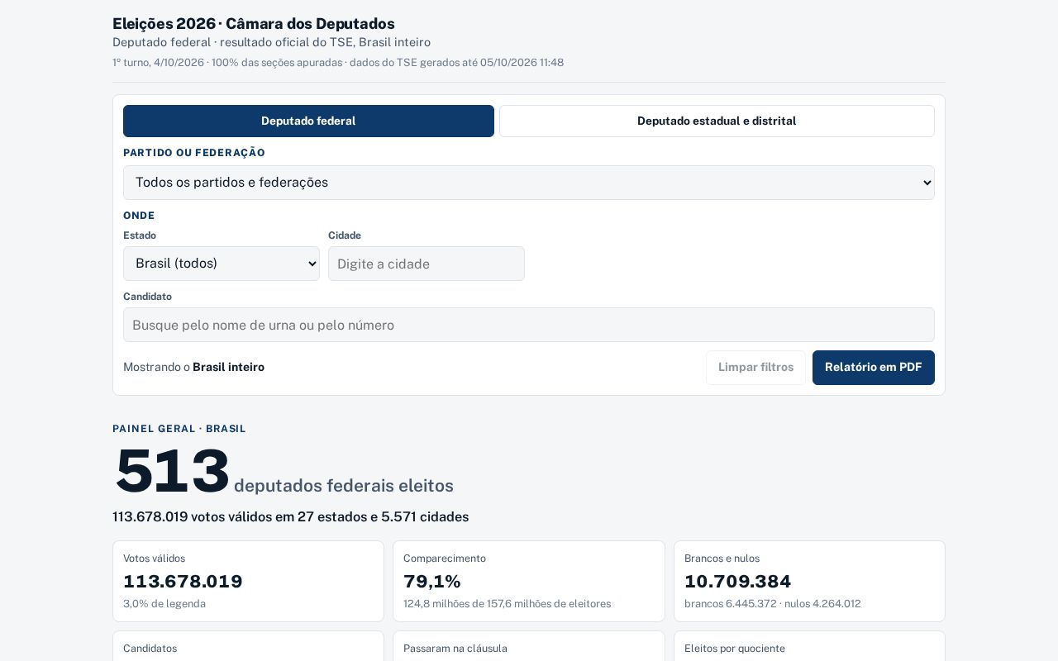Click the Comparecimento 79,1% value
Screen dimensions: 1058x661
[x=432, y=582]
